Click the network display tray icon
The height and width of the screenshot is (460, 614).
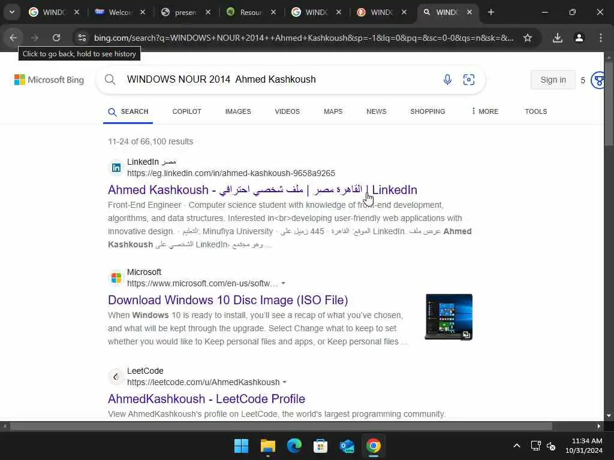coord(535,446)
